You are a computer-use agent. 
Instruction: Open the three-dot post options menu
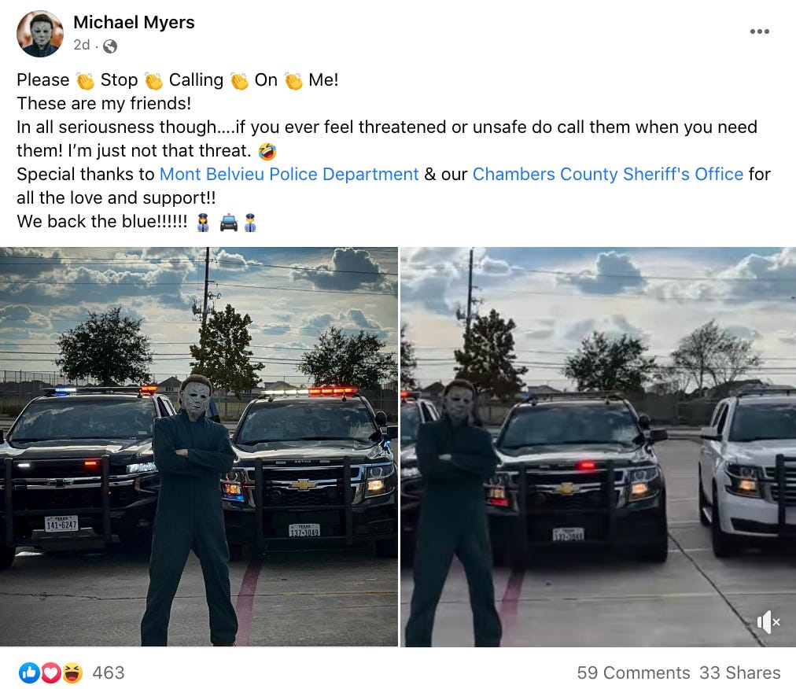pyautogui.click(x=760, y=31)
